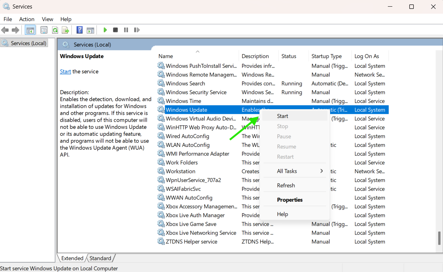The height and width of the screenshot is (272, 443).
Task: Click the gear icon beside WLAN AutoConfig
Action: pos(161,145)
